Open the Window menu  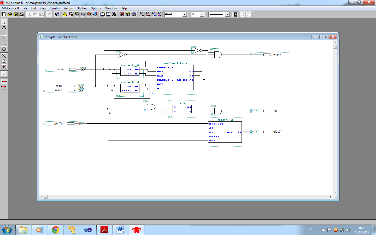(111, 8)
